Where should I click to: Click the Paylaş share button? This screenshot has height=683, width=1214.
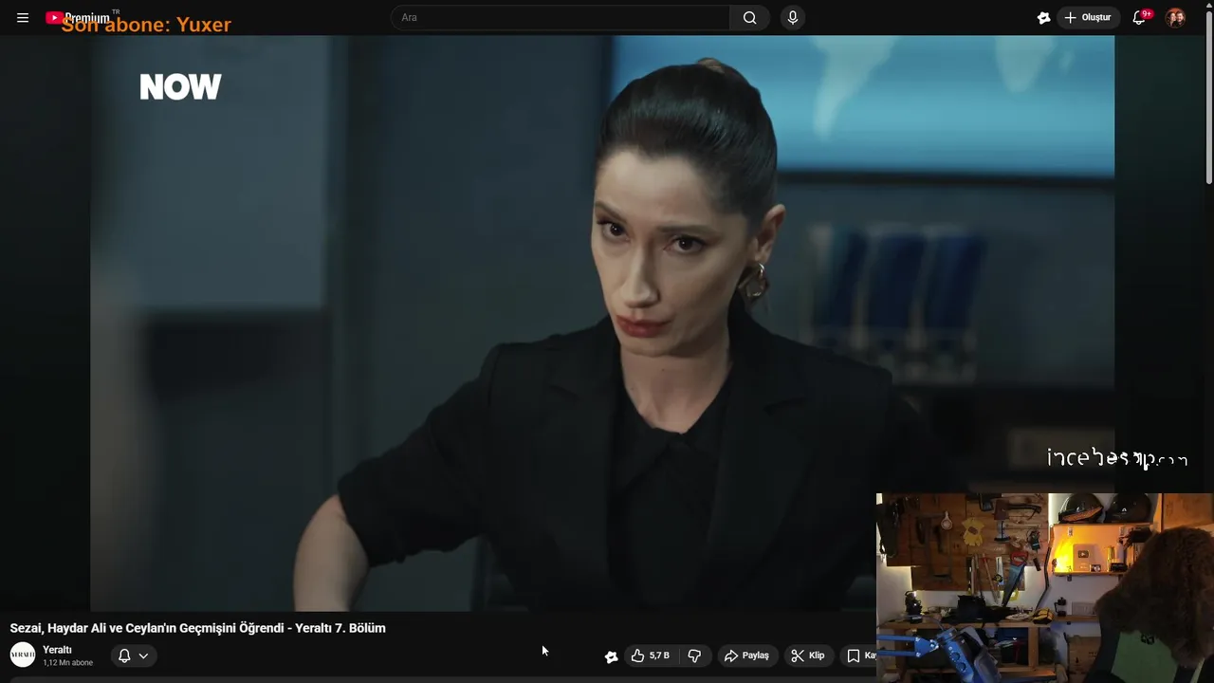[x=747, y=655]
